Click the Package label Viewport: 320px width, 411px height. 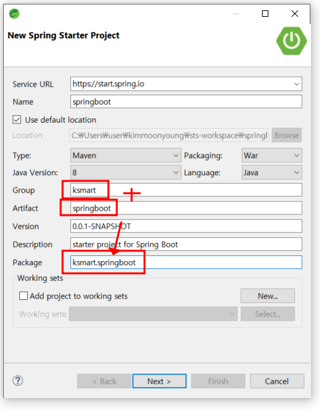pyautogui.click(x=27, y=262)
